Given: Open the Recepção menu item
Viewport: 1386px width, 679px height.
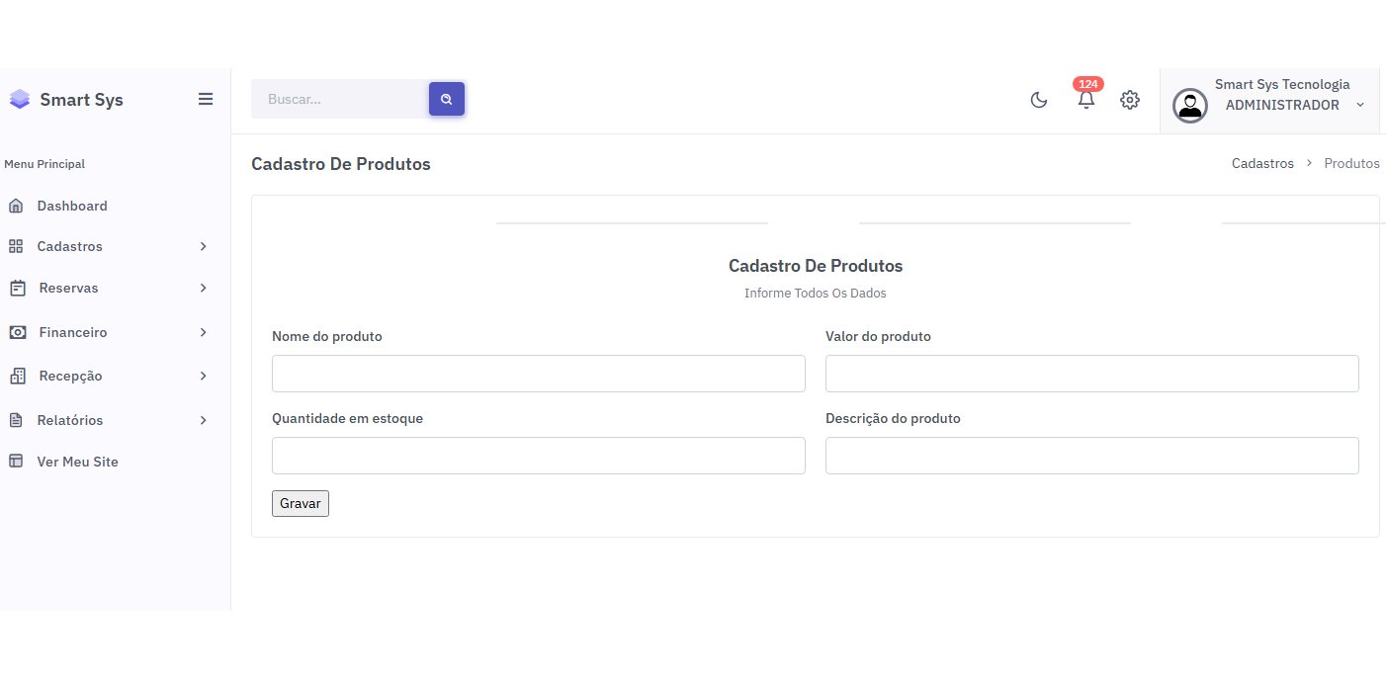Looking at the screenshot, I should pyautogui.click(x=70, y=376).
